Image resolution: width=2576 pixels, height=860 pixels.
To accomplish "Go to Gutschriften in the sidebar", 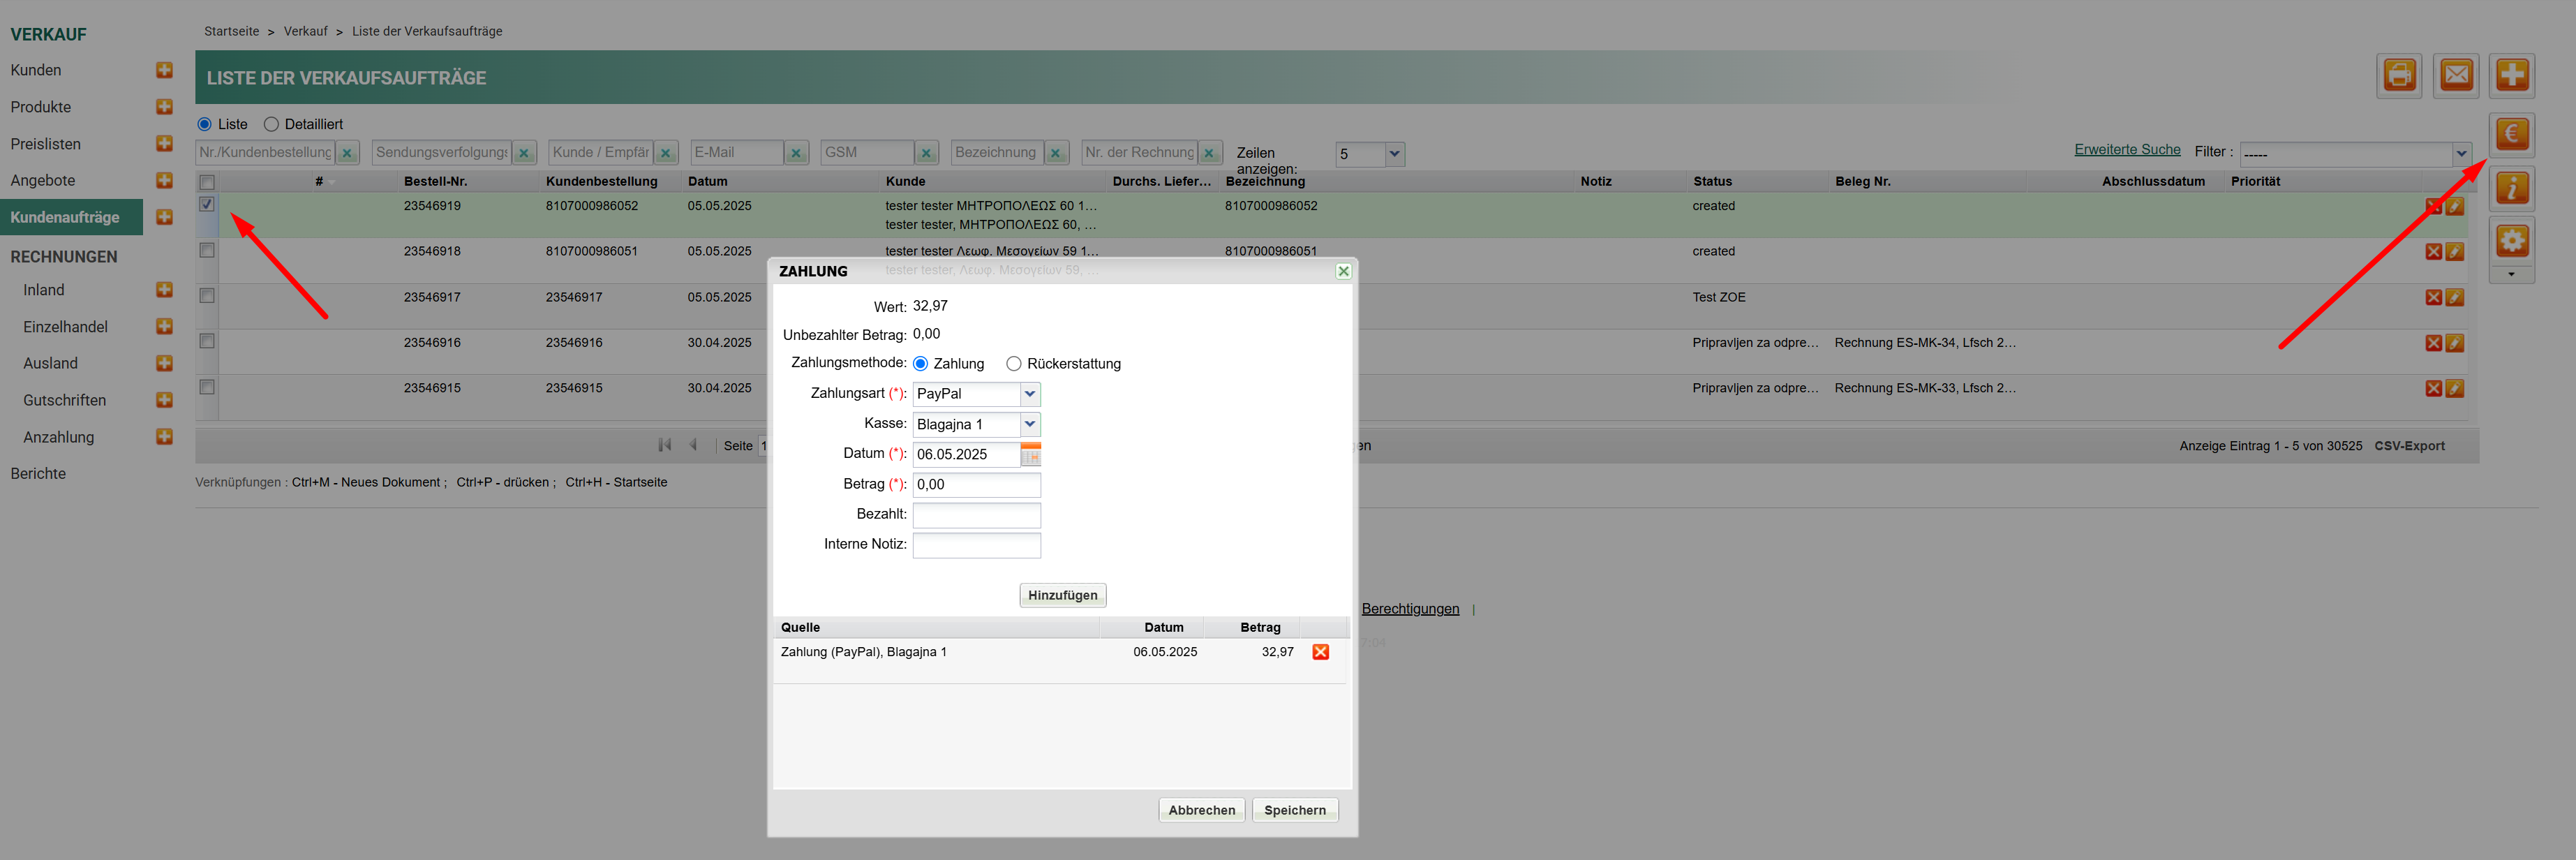I will (x=64, y=400).
